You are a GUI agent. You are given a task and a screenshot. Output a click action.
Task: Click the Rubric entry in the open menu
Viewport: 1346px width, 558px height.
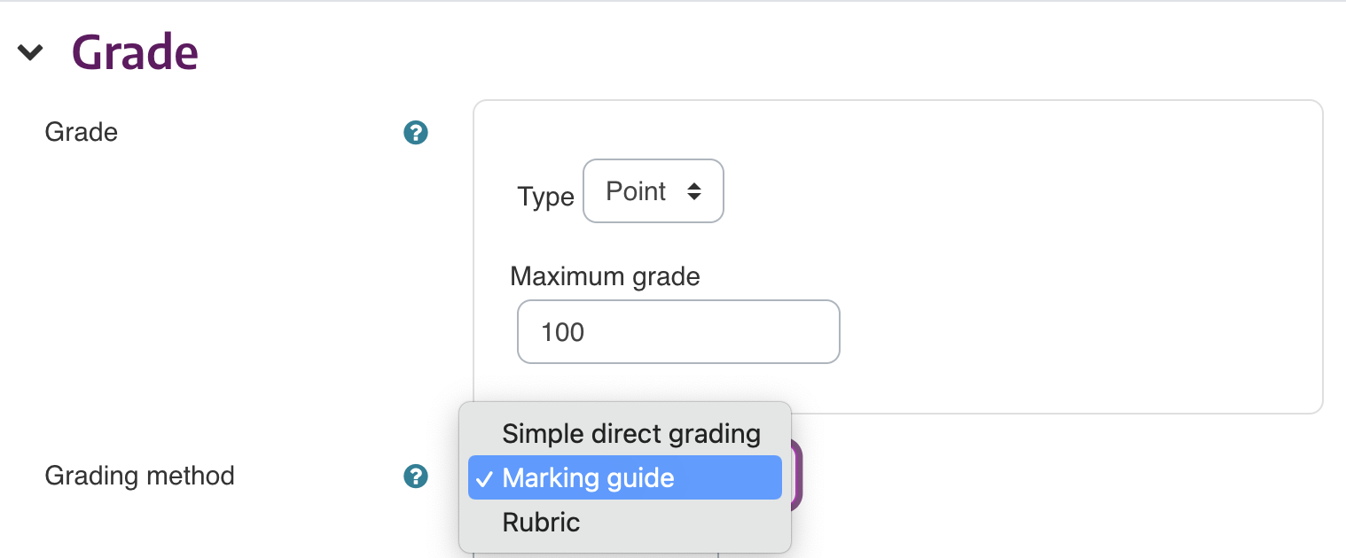541,522
